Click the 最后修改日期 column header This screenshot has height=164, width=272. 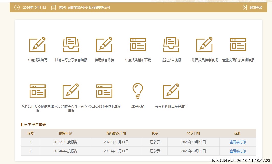point(116,133)
